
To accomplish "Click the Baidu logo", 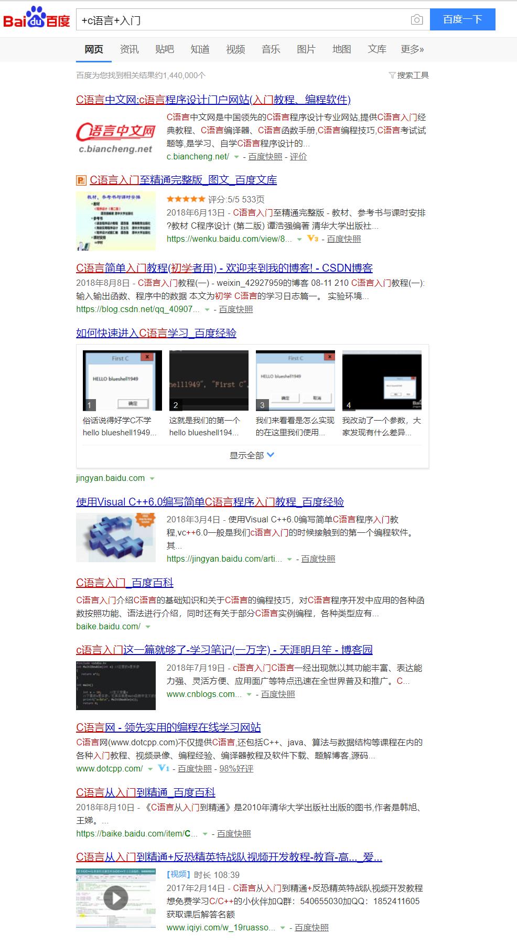I will pyautogui.click(x=37, y=18).
